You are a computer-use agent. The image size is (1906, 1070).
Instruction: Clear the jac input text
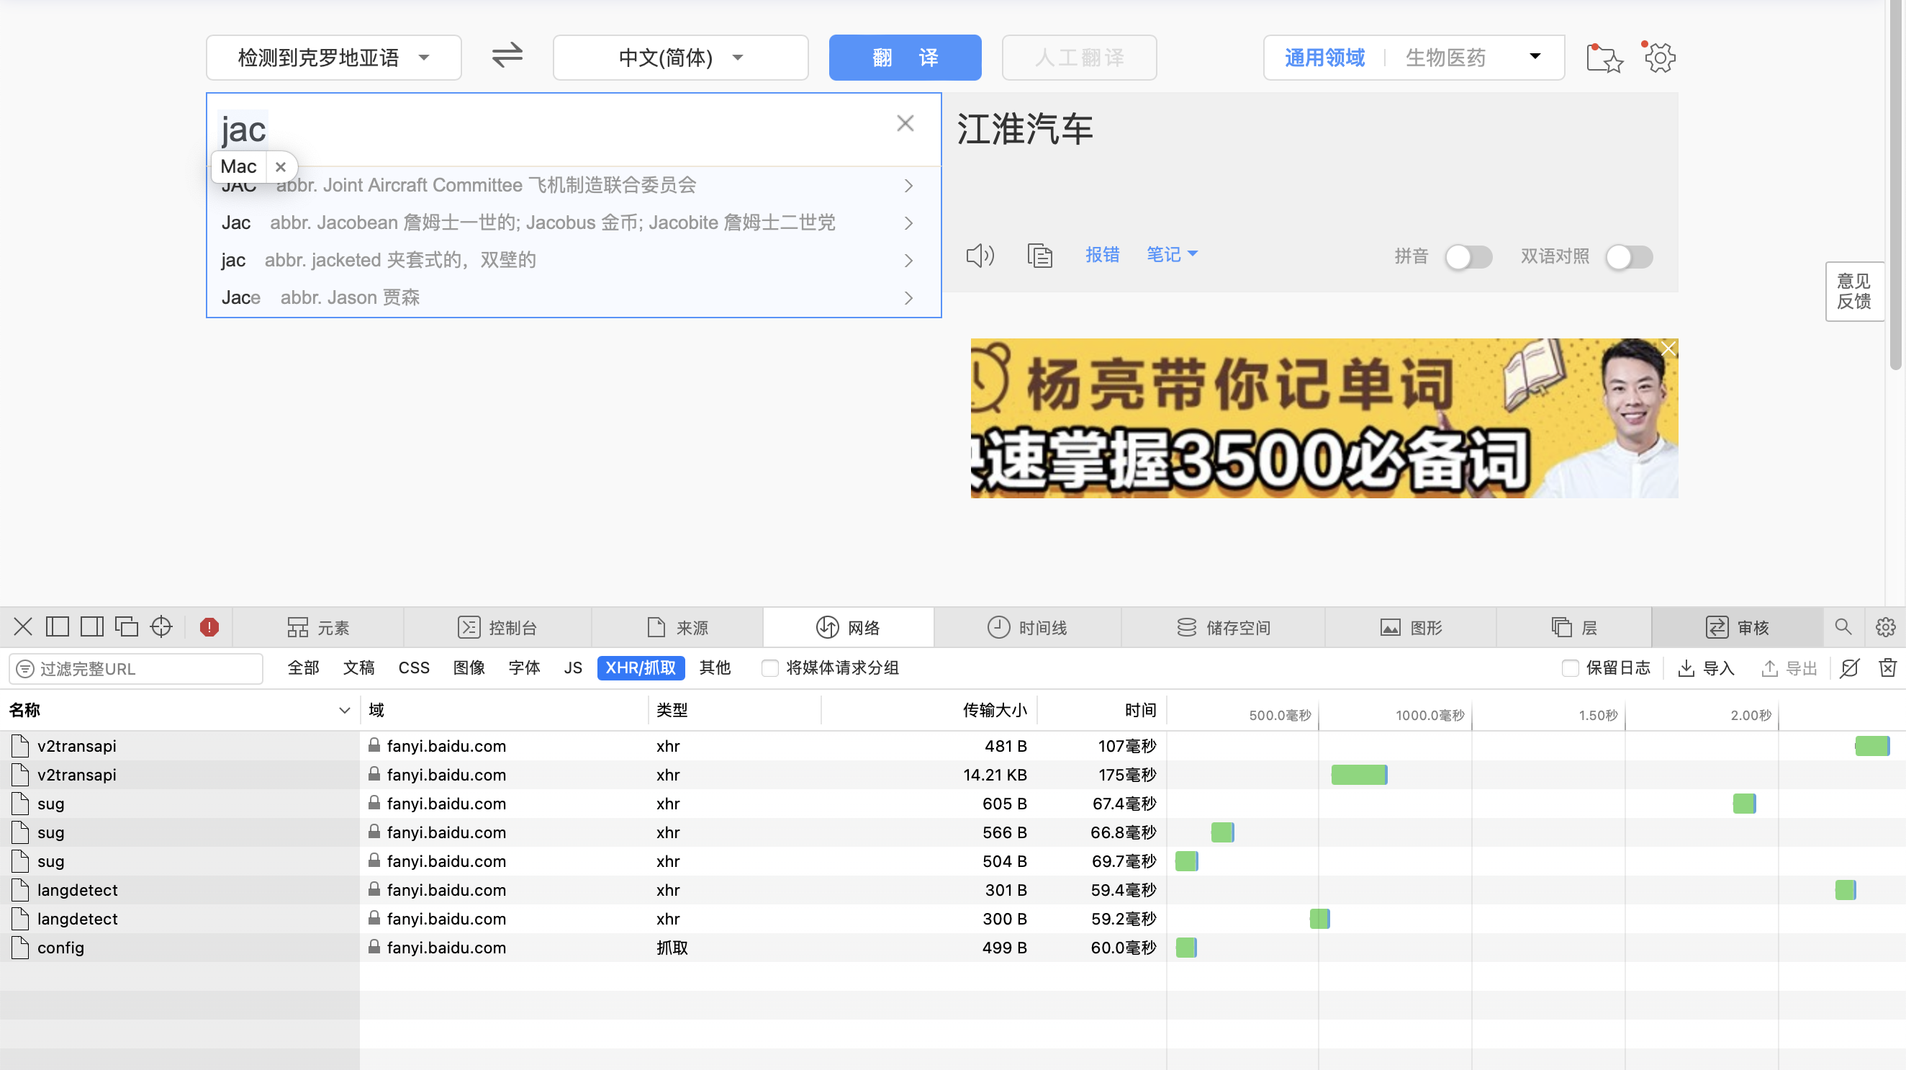[905, 124]
